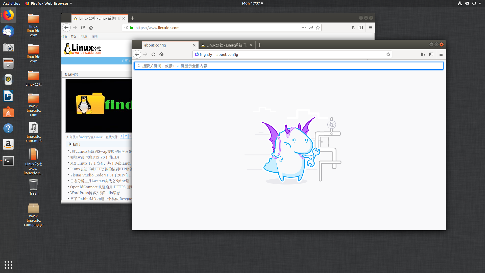Image resolution: width=485 pixels, height=273 pixels.
Task: Open the 注册 link on linuxidc page
Action: click(95, 36)
